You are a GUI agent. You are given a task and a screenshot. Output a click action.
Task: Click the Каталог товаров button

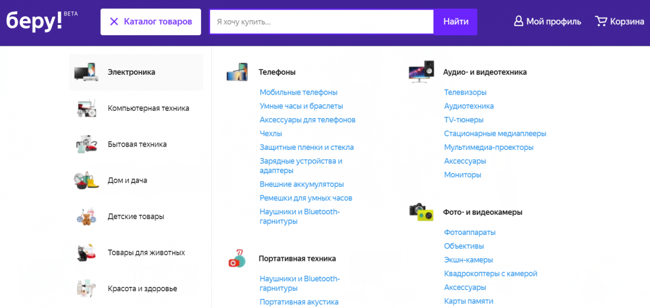[x=151, y=22]
